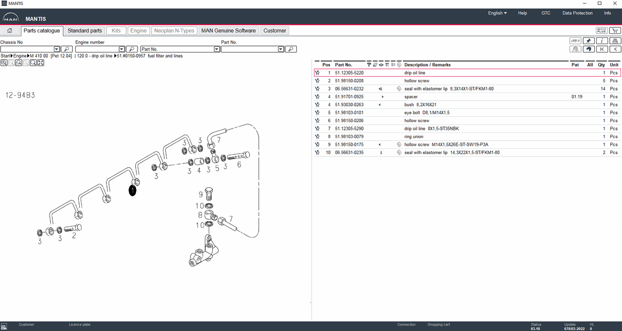Screen dimensions: 622x331
Task: Open the Kits tab
Action: click(x=116, y=31)
